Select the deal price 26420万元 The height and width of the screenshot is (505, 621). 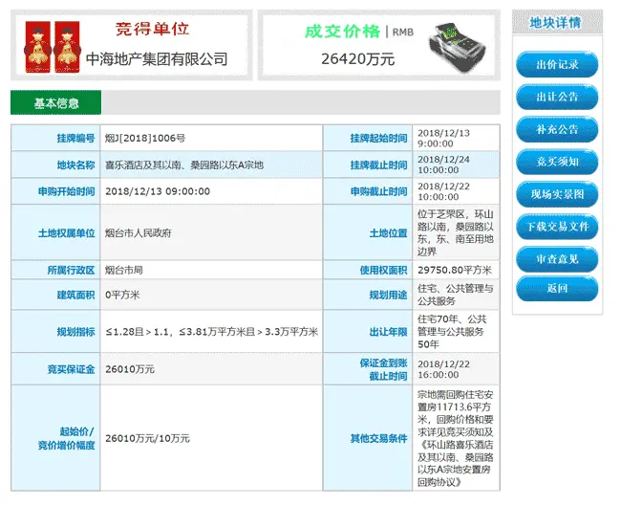357,59
